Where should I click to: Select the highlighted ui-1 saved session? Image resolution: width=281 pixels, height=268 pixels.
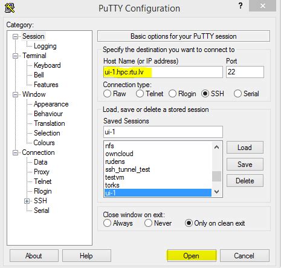click(x=158, y=193)
